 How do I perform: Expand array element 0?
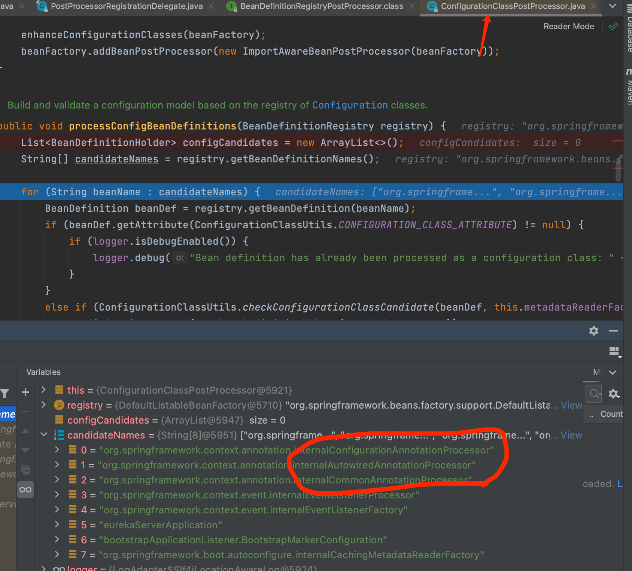57,449
